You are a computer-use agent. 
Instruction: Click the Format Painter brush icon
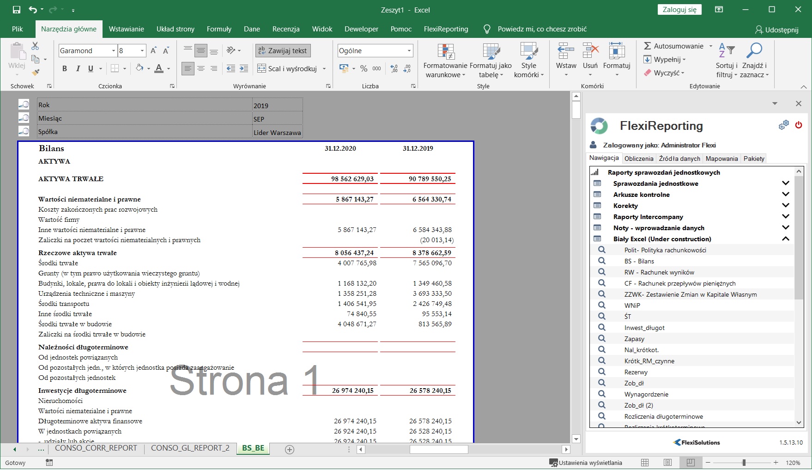[x=36, y=72]
